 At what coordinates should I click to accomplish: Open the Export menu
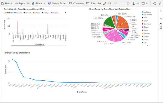coord(22,4)
